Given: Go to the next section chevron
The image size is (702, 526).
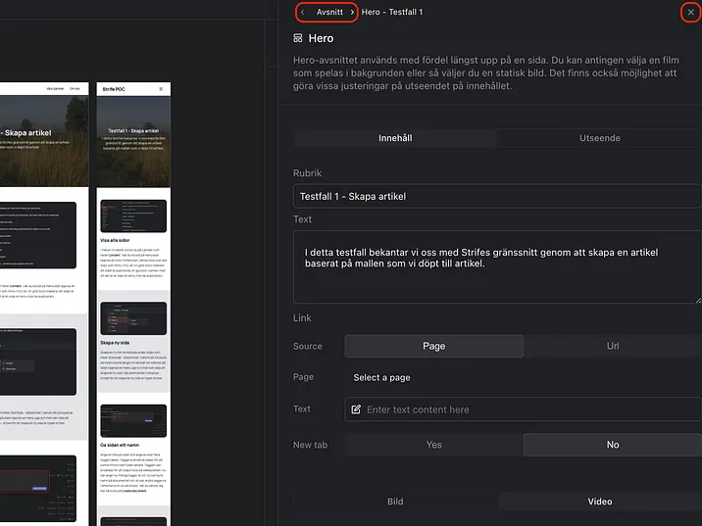Looking at the screenshot, I should (x=352, y=12).
